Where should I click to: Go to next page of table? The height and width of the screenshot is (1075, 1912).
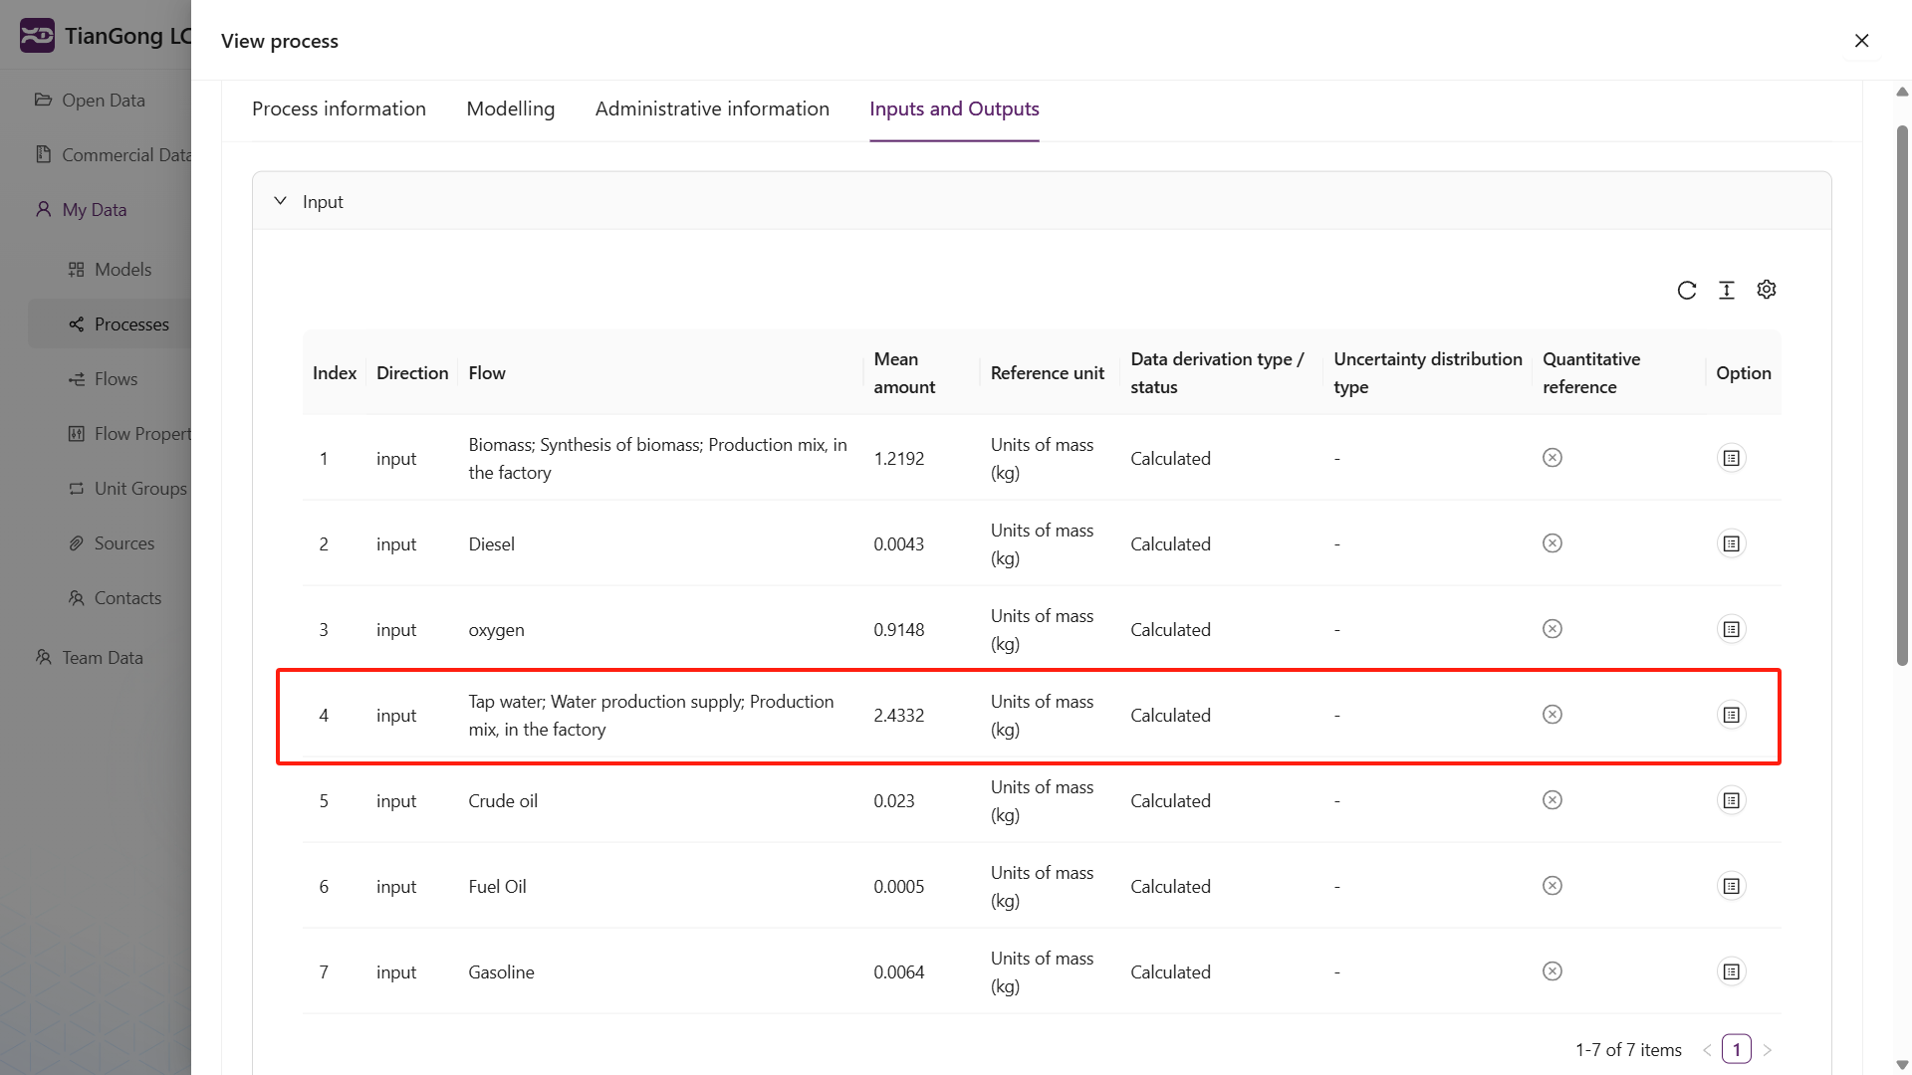[x=1767, y=1049]
